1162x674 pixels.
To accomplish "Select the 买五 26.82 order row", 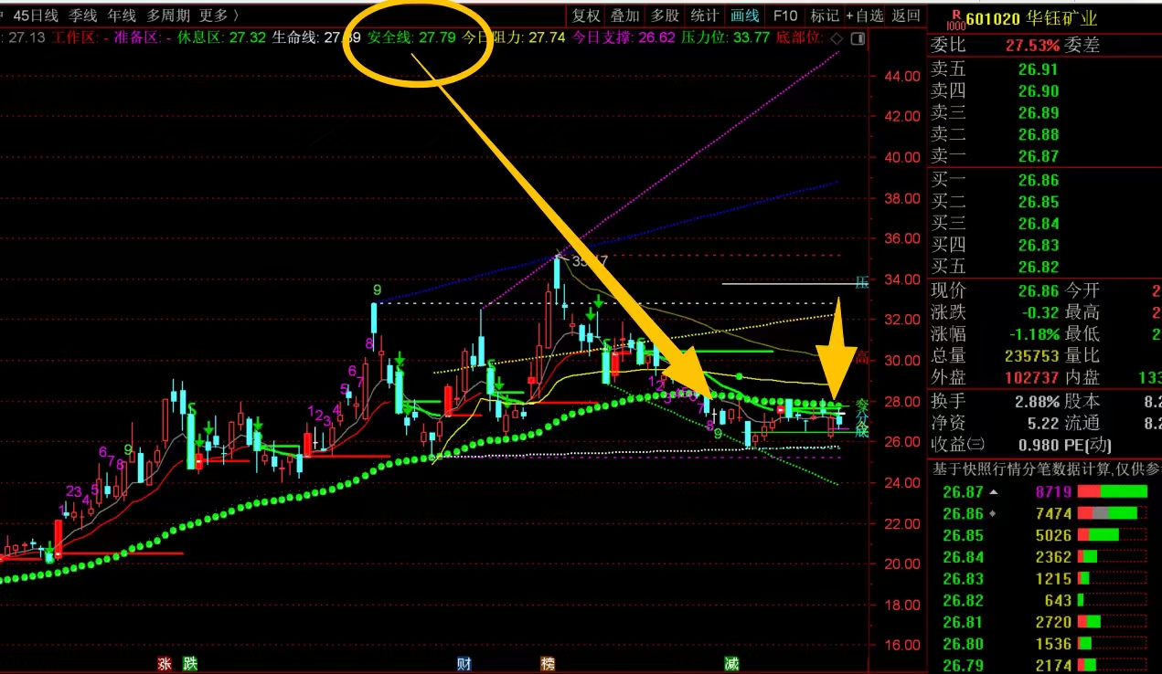I will (x=1044, y=268).
